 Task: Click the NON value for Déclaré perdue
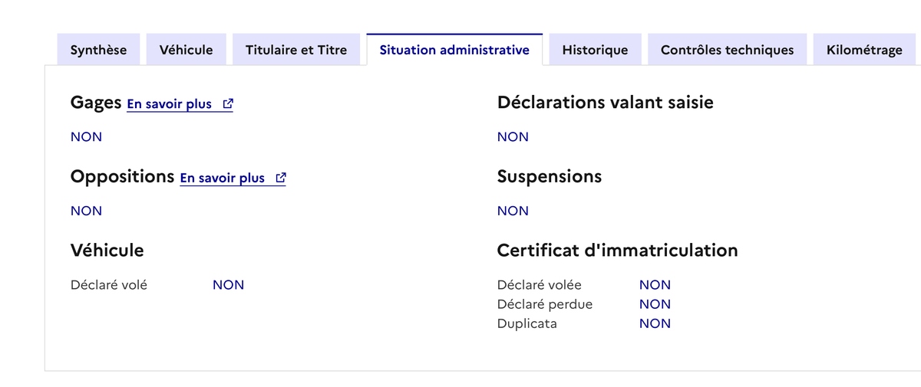click(x=655, y=304)
